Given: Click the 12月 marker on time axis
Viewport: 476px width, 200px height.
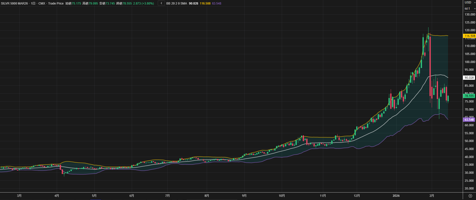Looking at the screenshot, I should coord(357,196).
